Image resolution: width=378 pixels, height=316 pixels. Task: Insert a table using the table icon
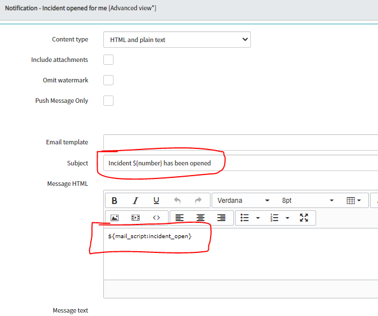(351, 201)
